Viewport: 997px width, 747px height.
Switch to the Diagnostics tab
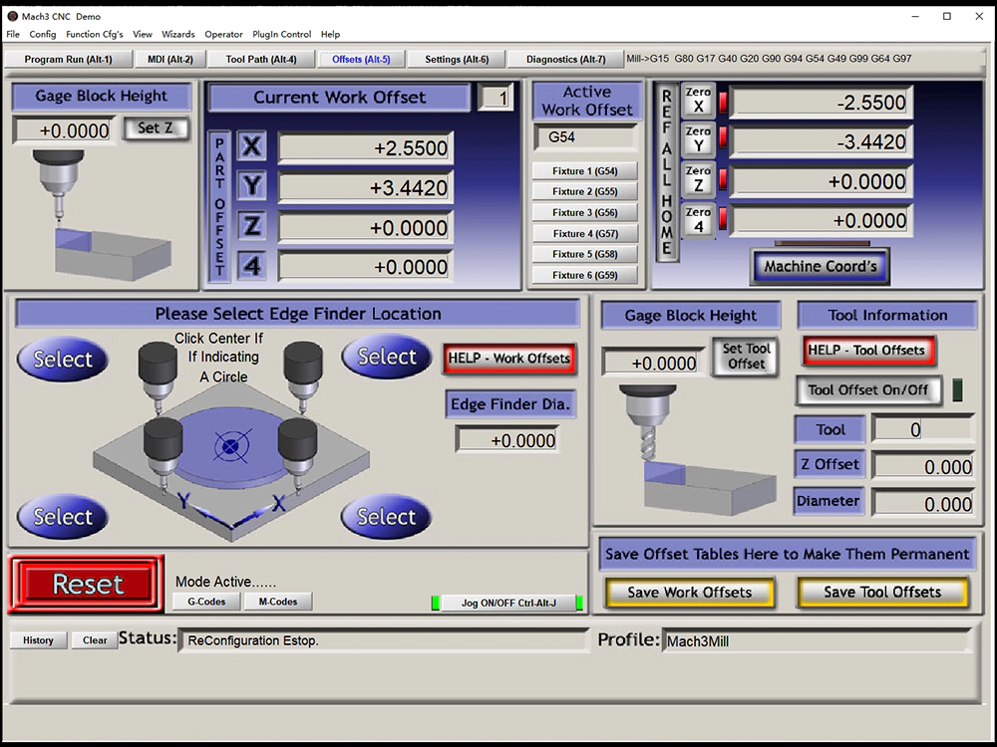click(565, 59)
